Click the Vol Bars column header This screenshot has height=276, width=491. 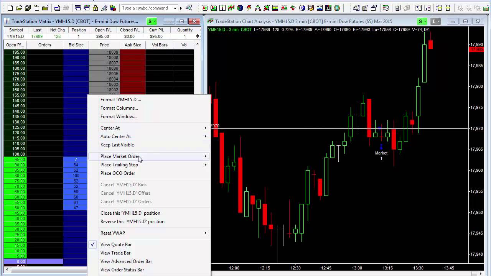160,45
